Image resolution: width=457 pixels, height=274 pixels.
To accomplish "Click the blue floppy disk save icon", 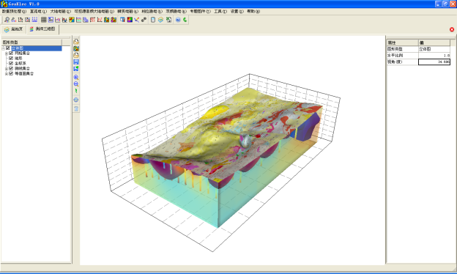I will pos(76,62).
